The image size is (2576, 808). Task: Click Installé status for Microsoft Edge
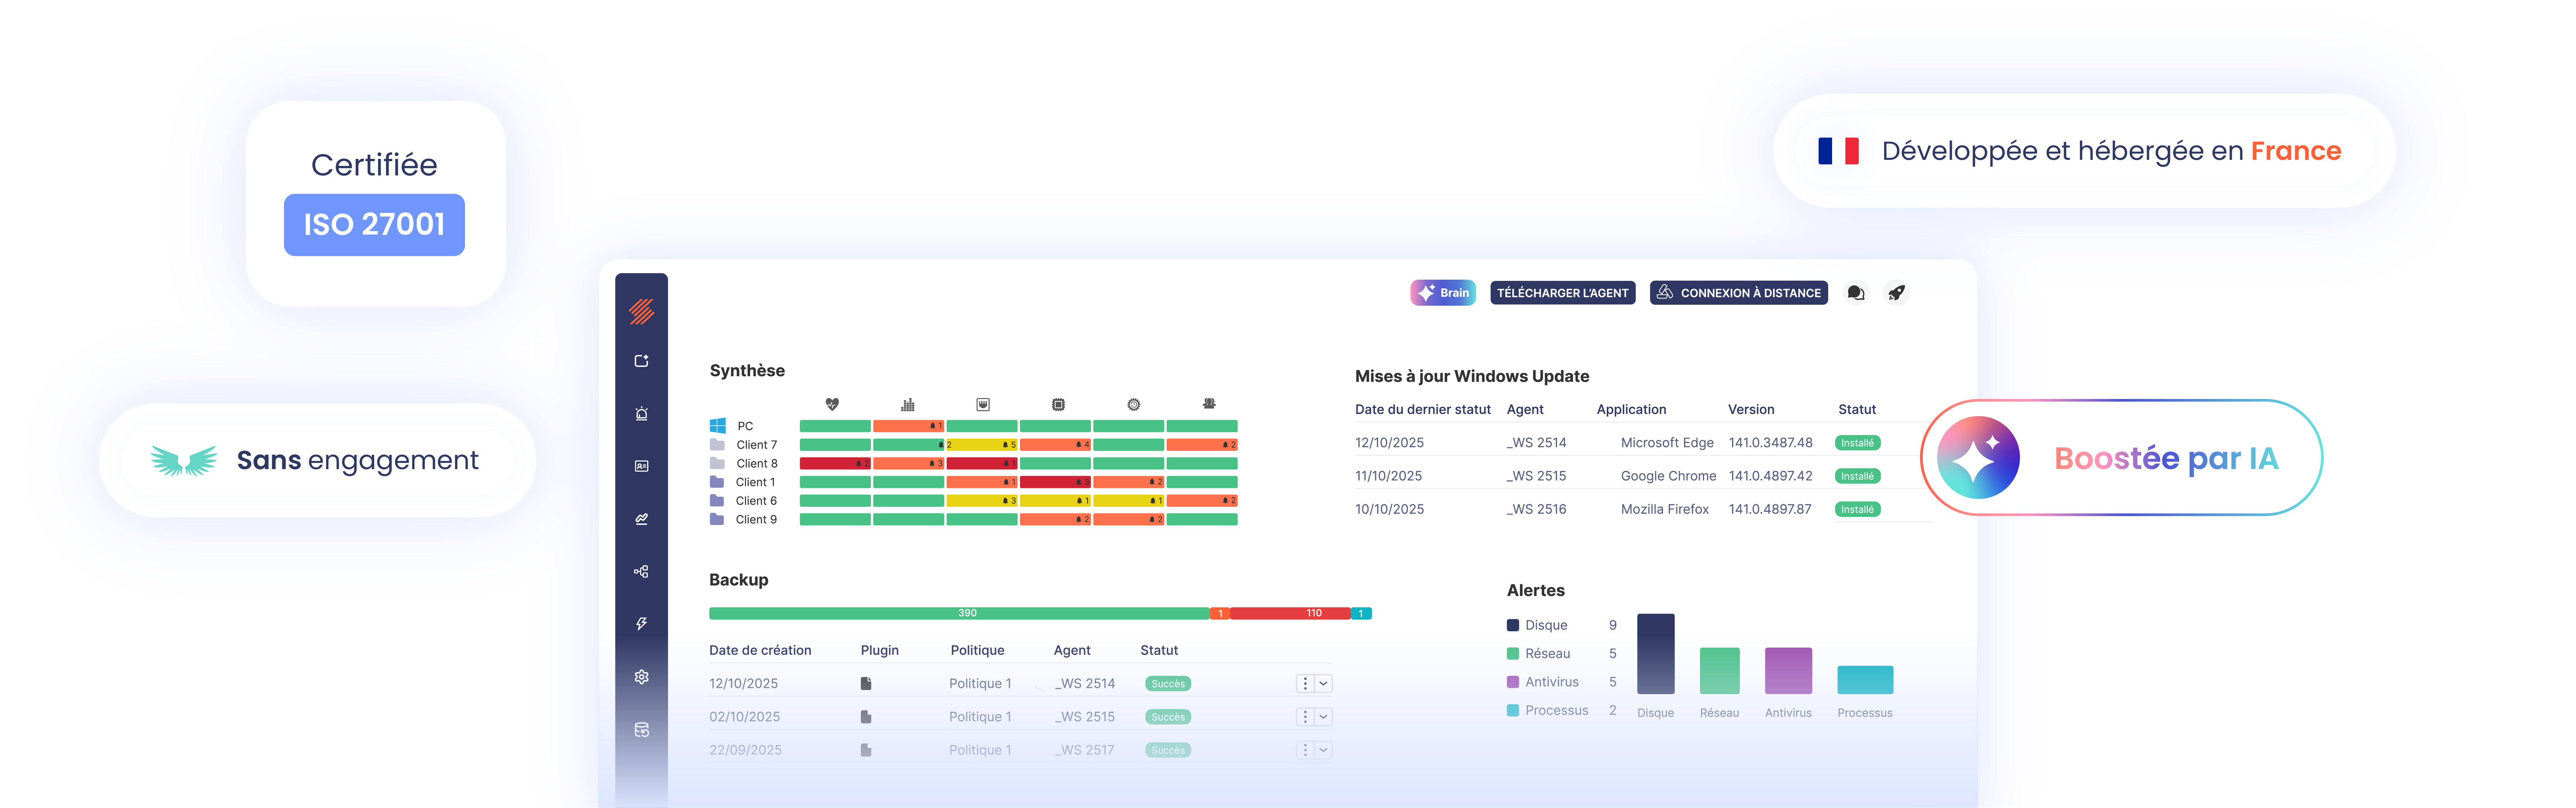(1858, 443)
